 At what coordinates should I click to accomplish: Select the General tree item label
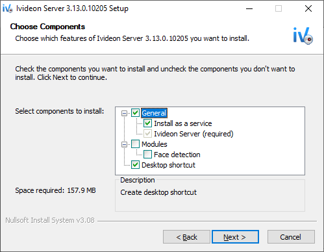(x=154, y=113)
